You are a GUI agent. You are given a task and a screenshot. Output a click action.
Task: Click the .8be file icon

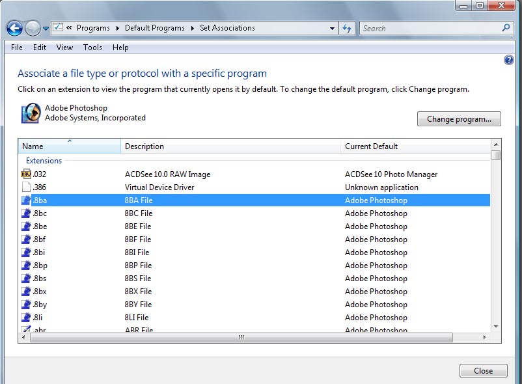(x=26, y=226)
